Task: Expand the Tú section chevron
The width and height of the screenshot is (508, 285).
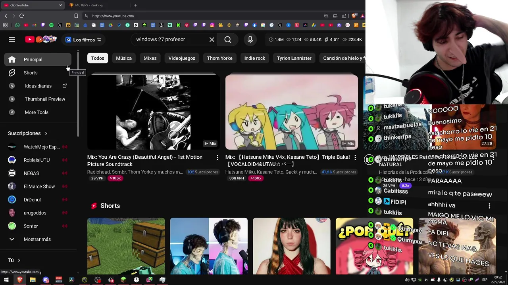Action: click(x=19, y=260)
